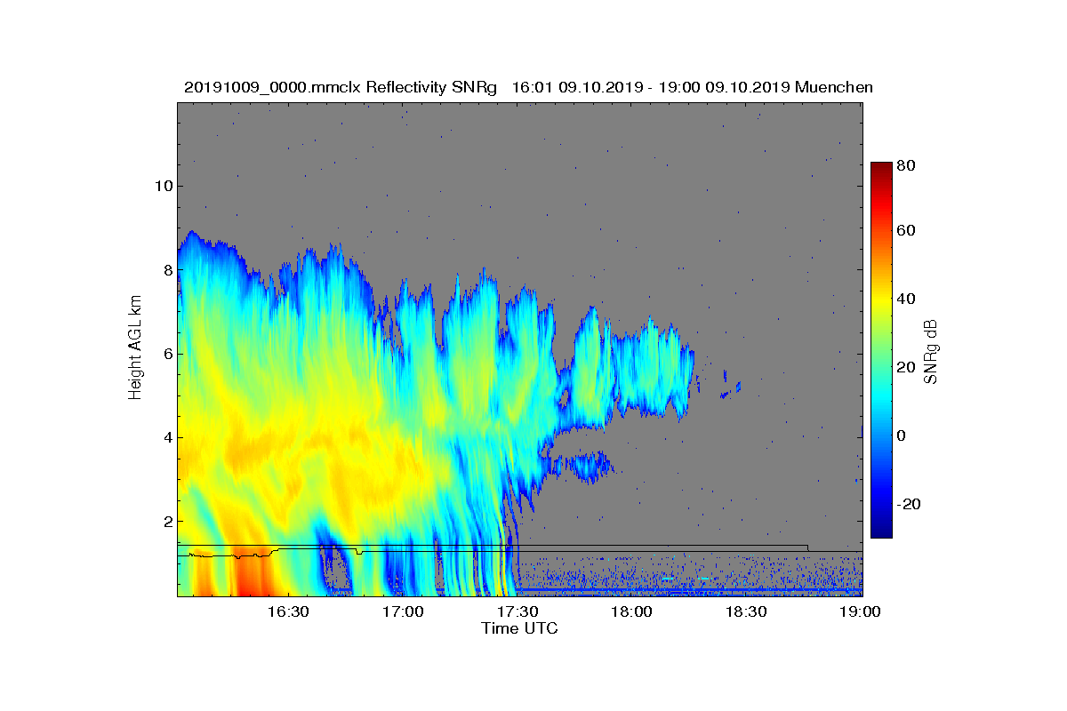Click the height tick label 6
This screenshot has width=1067, height=711.
tap(167, 354)
